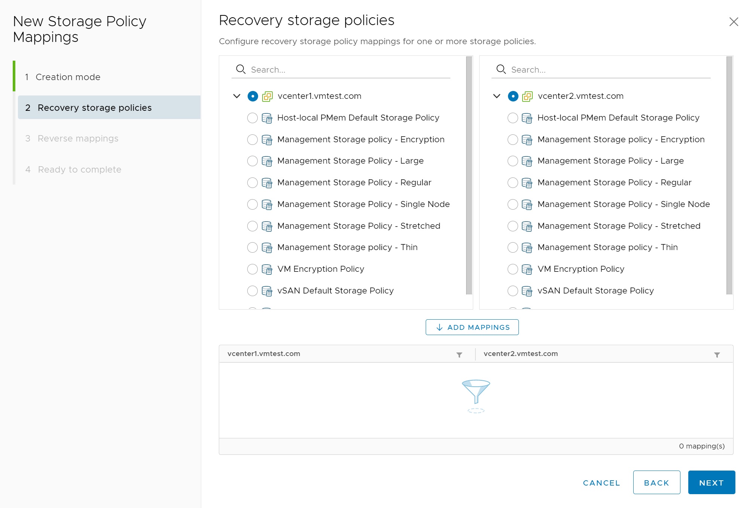Screen dimensions: 750x508
Task: Click search magnifier icon in left pane
Action: [x=241, y=69]
